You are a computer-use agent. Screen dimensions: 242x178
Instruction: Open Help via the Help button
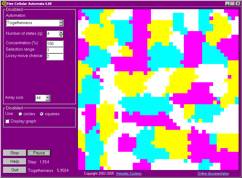point(14,162)
